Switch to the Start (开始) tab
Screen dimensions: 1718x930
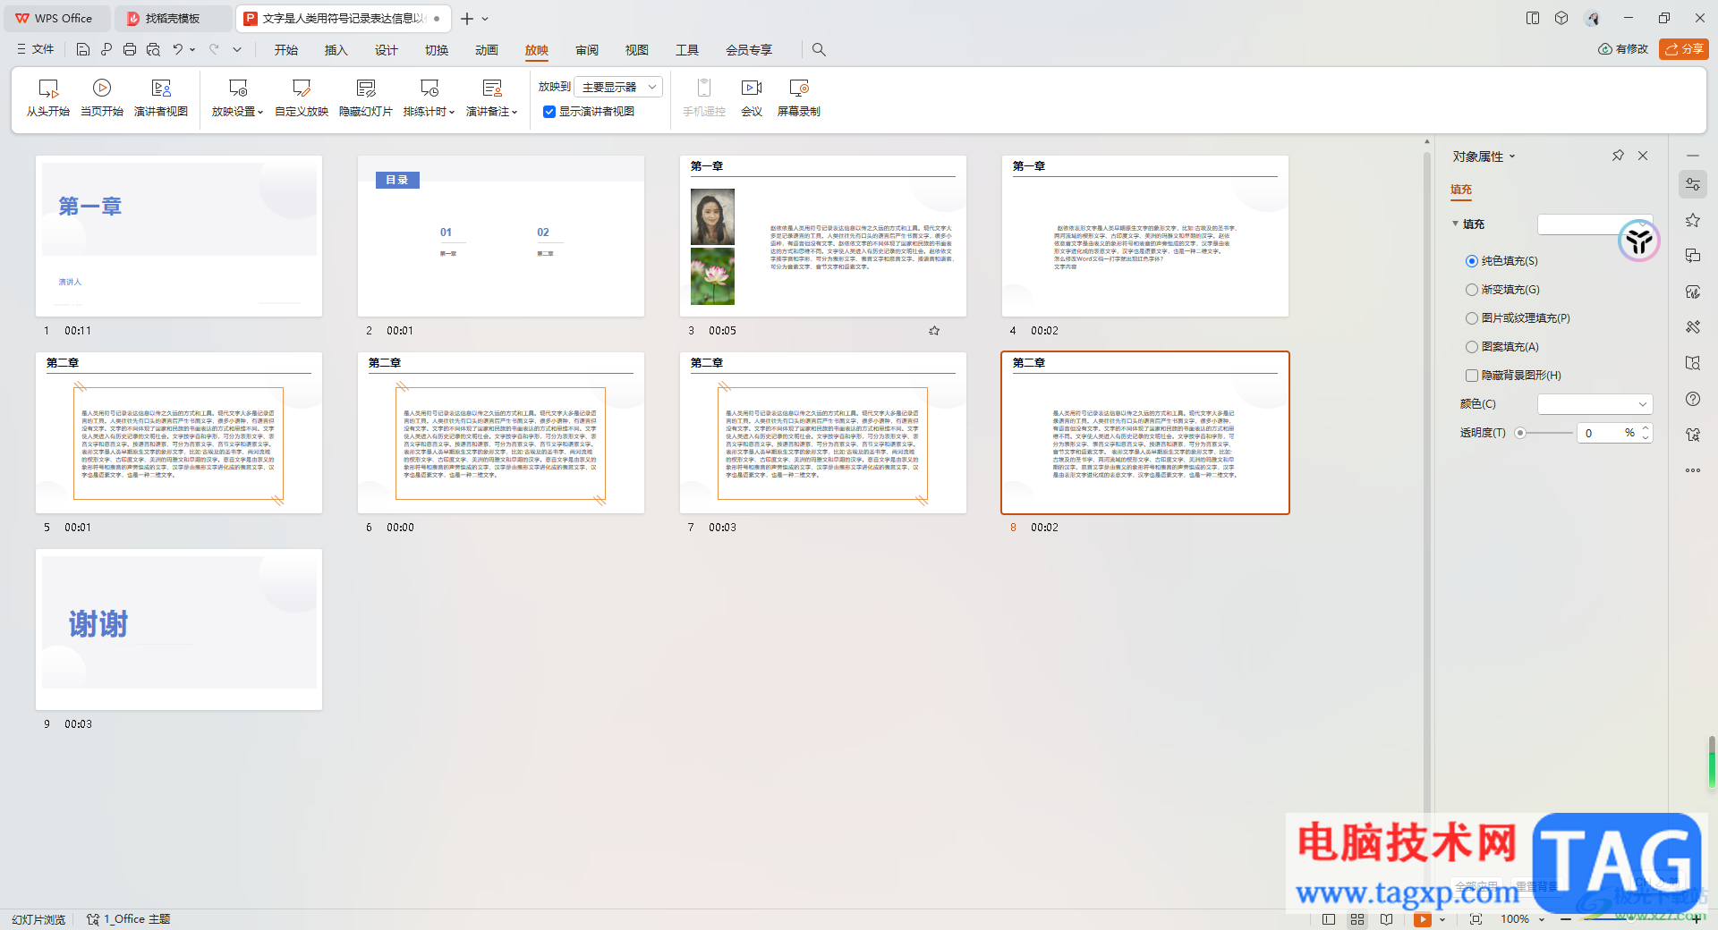coord(286,50)
